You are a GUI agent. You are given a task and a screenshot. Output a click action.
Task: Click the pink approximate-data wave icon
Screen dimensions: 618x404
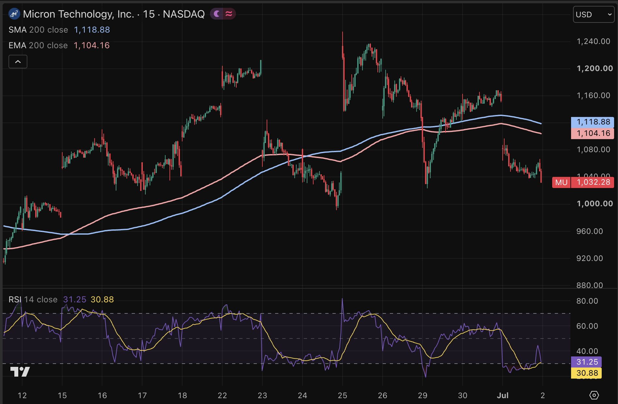point(229,14)
